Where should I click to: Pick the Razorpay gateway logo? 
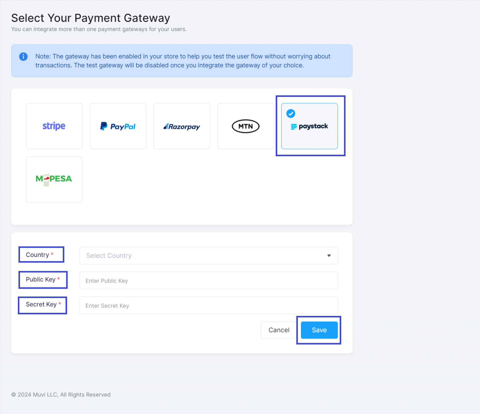(x=182, y=126)
